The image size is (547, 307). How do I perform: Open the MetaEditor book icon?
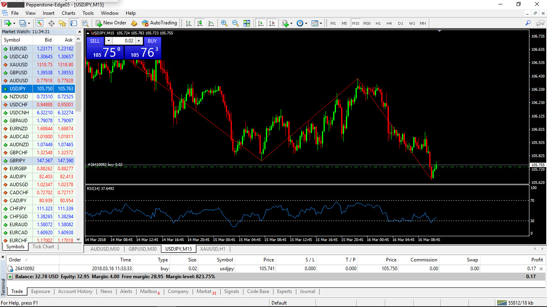coord(134,23)
